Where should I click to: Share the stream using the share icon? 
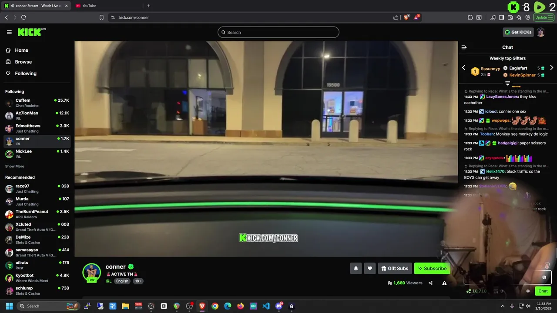[x=430, y=283]
